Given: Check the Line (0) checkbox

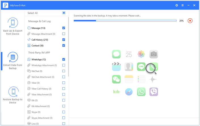Looking at the screenshot, I should pyautogui.click(x=64, y=123).
